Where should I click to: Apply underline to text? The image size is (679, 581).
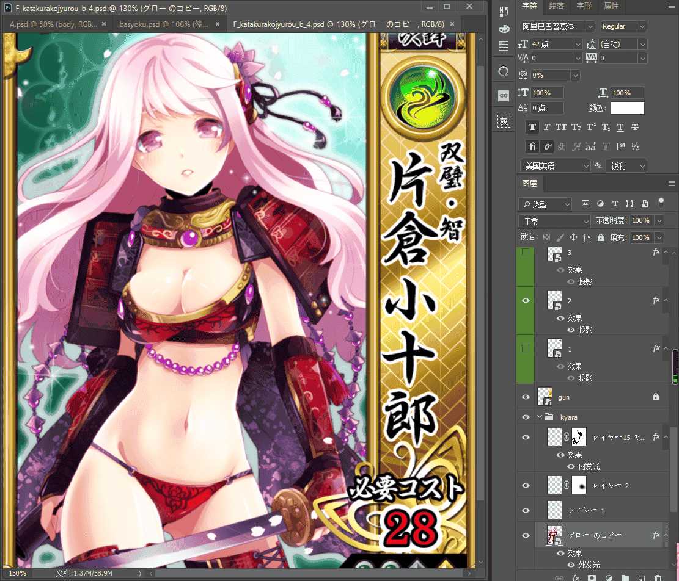620,127
